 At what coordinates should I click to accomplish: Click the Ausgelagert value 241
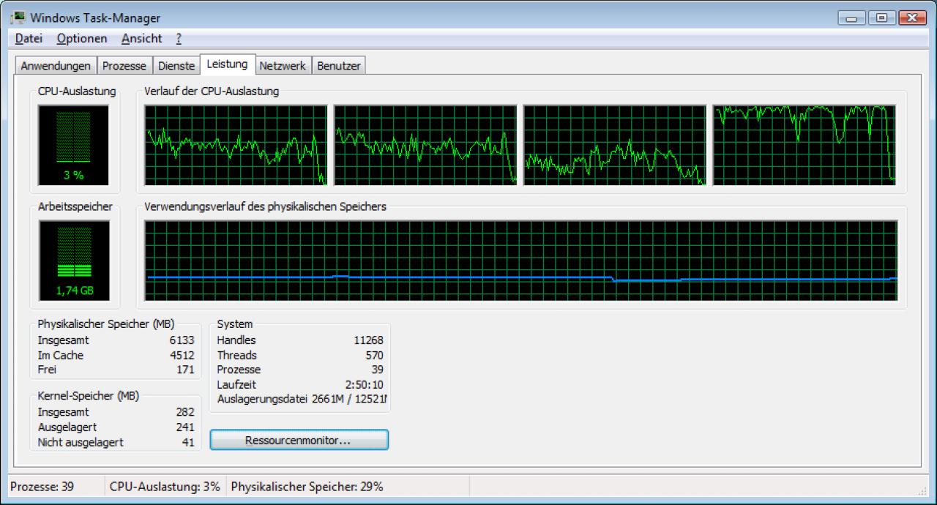pos(185,427)
